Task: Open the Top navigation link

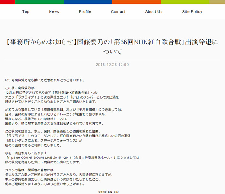Action: 26,11
